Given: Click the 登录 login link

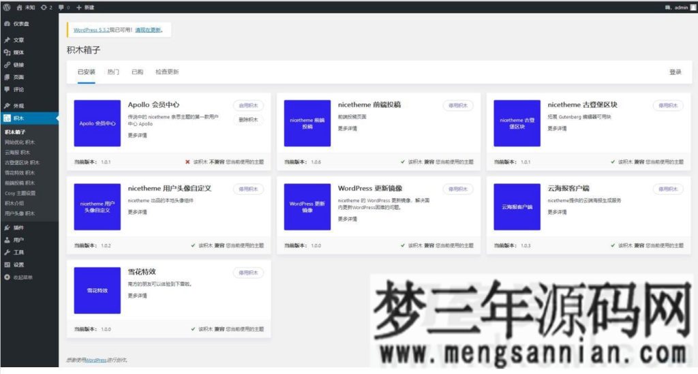Looking at the screenshot, I should pyautogui.click(x=676, y=72).
